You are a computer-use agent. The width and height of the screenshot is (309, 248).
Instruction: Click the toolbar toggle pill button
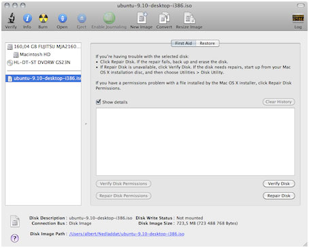(x=301, y=5)
